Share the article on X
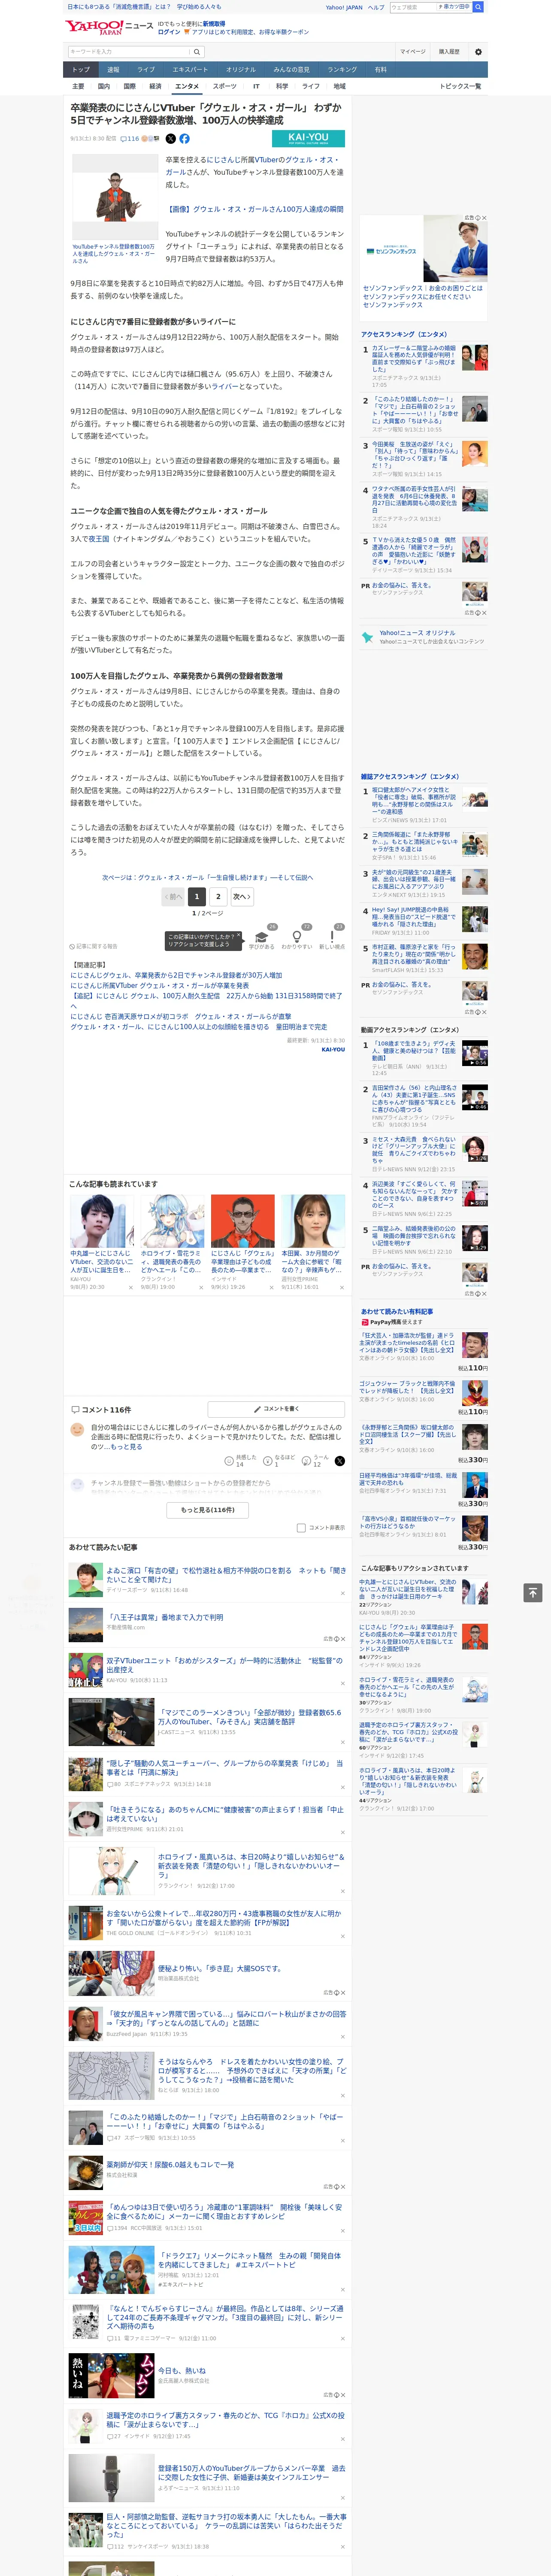This screenshot has height=2576, width=551. [x=170, y=139]
